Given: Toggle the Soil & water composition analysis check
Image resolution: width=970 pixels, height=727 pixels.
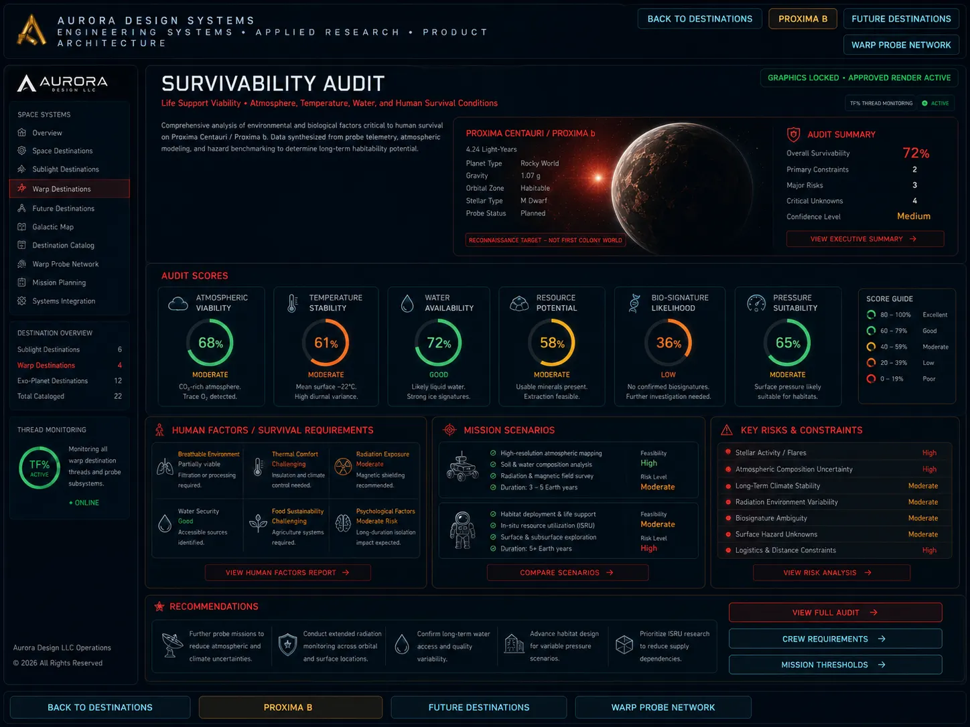Looking at the screenshot, I should pyautogui.click(x=494, y=465).
